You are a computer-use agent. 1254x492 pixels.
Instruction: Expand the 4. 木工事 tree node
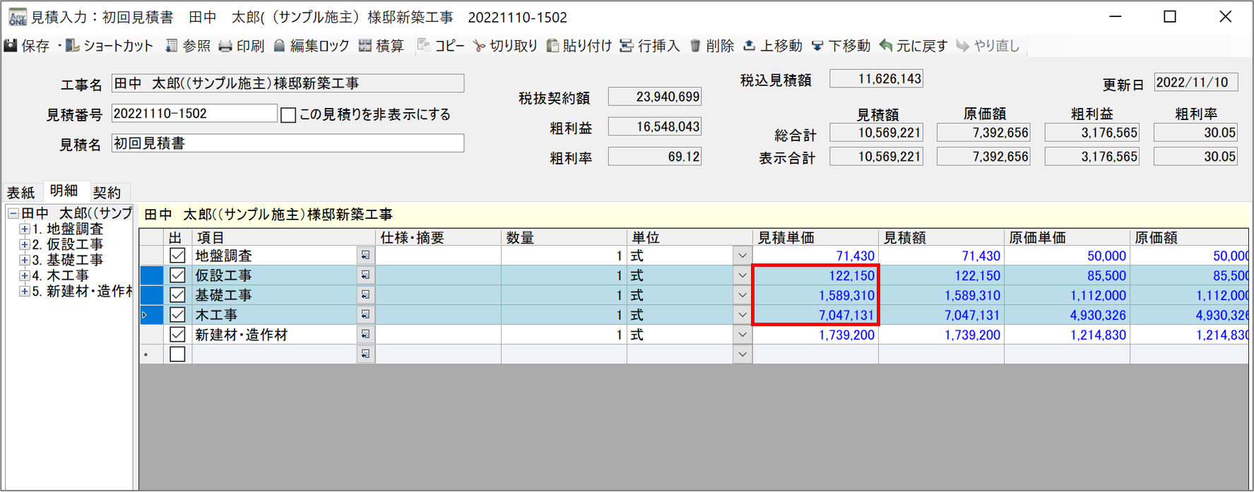click(25, 276)
